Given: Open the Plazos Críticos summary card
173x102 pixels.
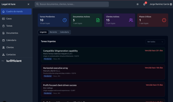Looking at the screenshot, I should coord(153,20).
